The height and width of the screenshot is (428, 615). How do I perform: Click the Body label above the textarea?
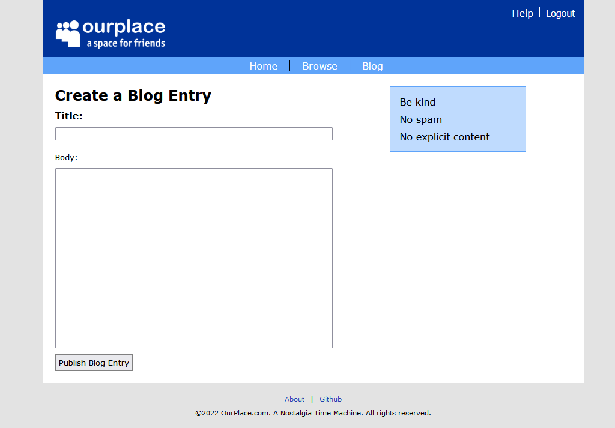[x=65, y=158]
